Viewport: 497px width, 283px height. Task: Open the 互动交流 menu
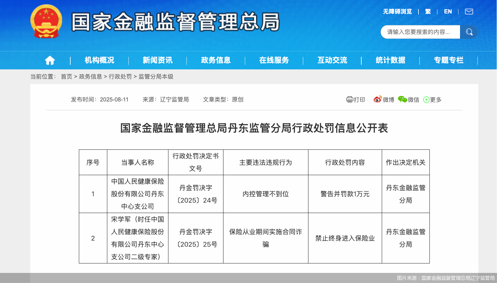pos(332,60)
